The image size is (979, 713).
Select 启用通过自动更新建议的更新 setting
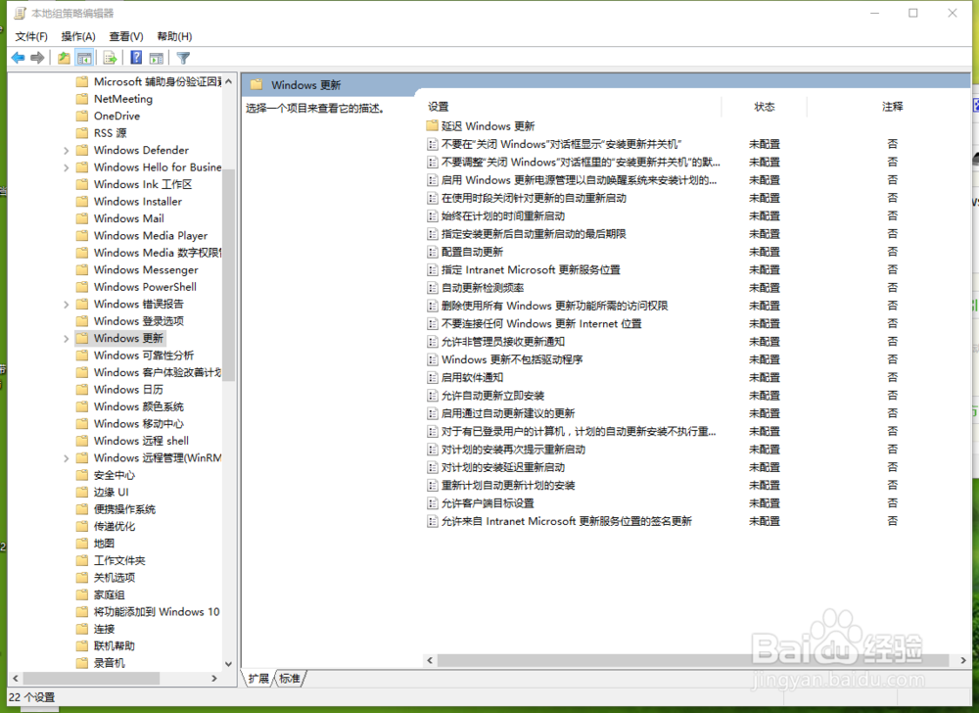507,414
